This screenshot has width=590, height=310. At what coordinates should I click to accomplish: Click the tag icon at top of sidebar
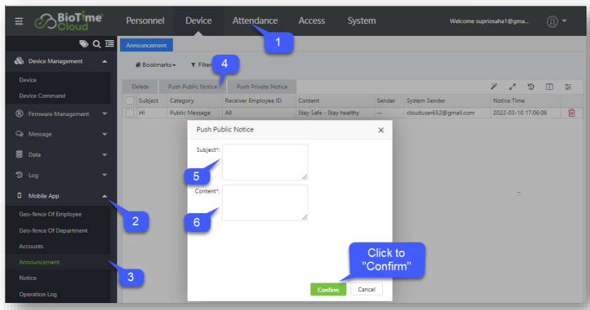pyautogui.click(x=84, y=44)
